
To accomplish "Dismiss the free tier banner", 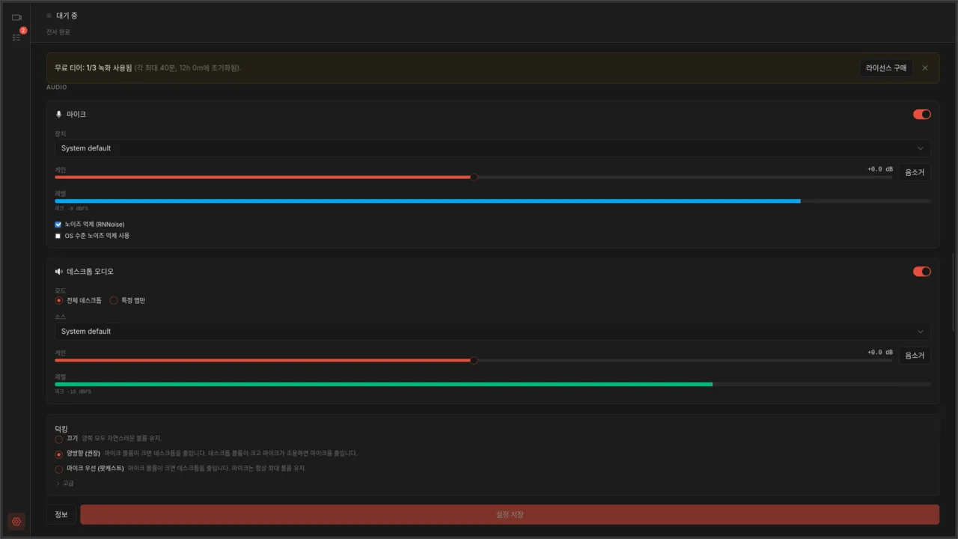I will coord(925,68).
